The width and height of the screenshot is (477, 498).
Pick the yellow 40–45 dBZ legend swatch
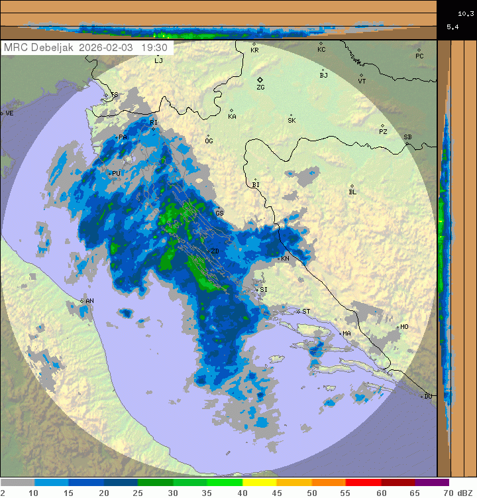tap(259, 482)
